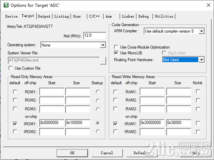Click the ROM2 Start address field

(52, 100)
